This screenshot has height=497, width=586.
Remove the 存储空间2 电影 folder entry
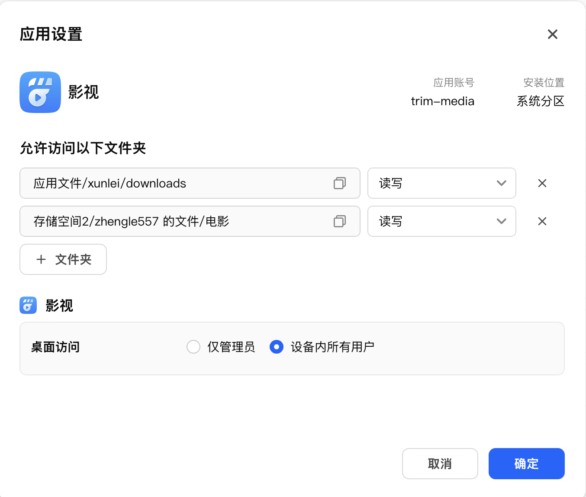click(542, 221)
